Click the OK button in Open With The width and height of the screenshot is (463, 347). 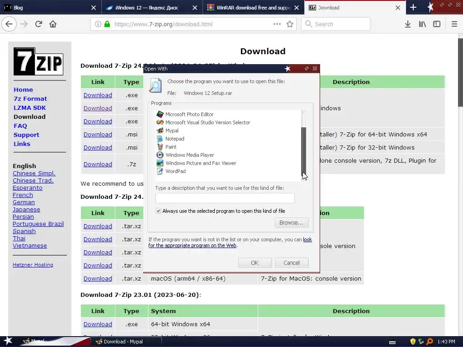click(255, 263)
